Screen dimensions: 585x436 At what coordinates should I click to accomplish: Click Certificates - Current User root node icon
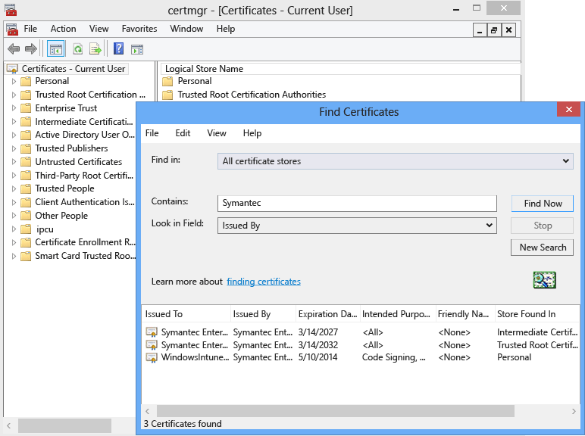point(12,69)
